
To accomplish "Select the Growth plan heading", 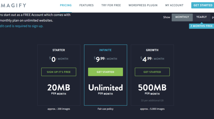I will [152, 50].
